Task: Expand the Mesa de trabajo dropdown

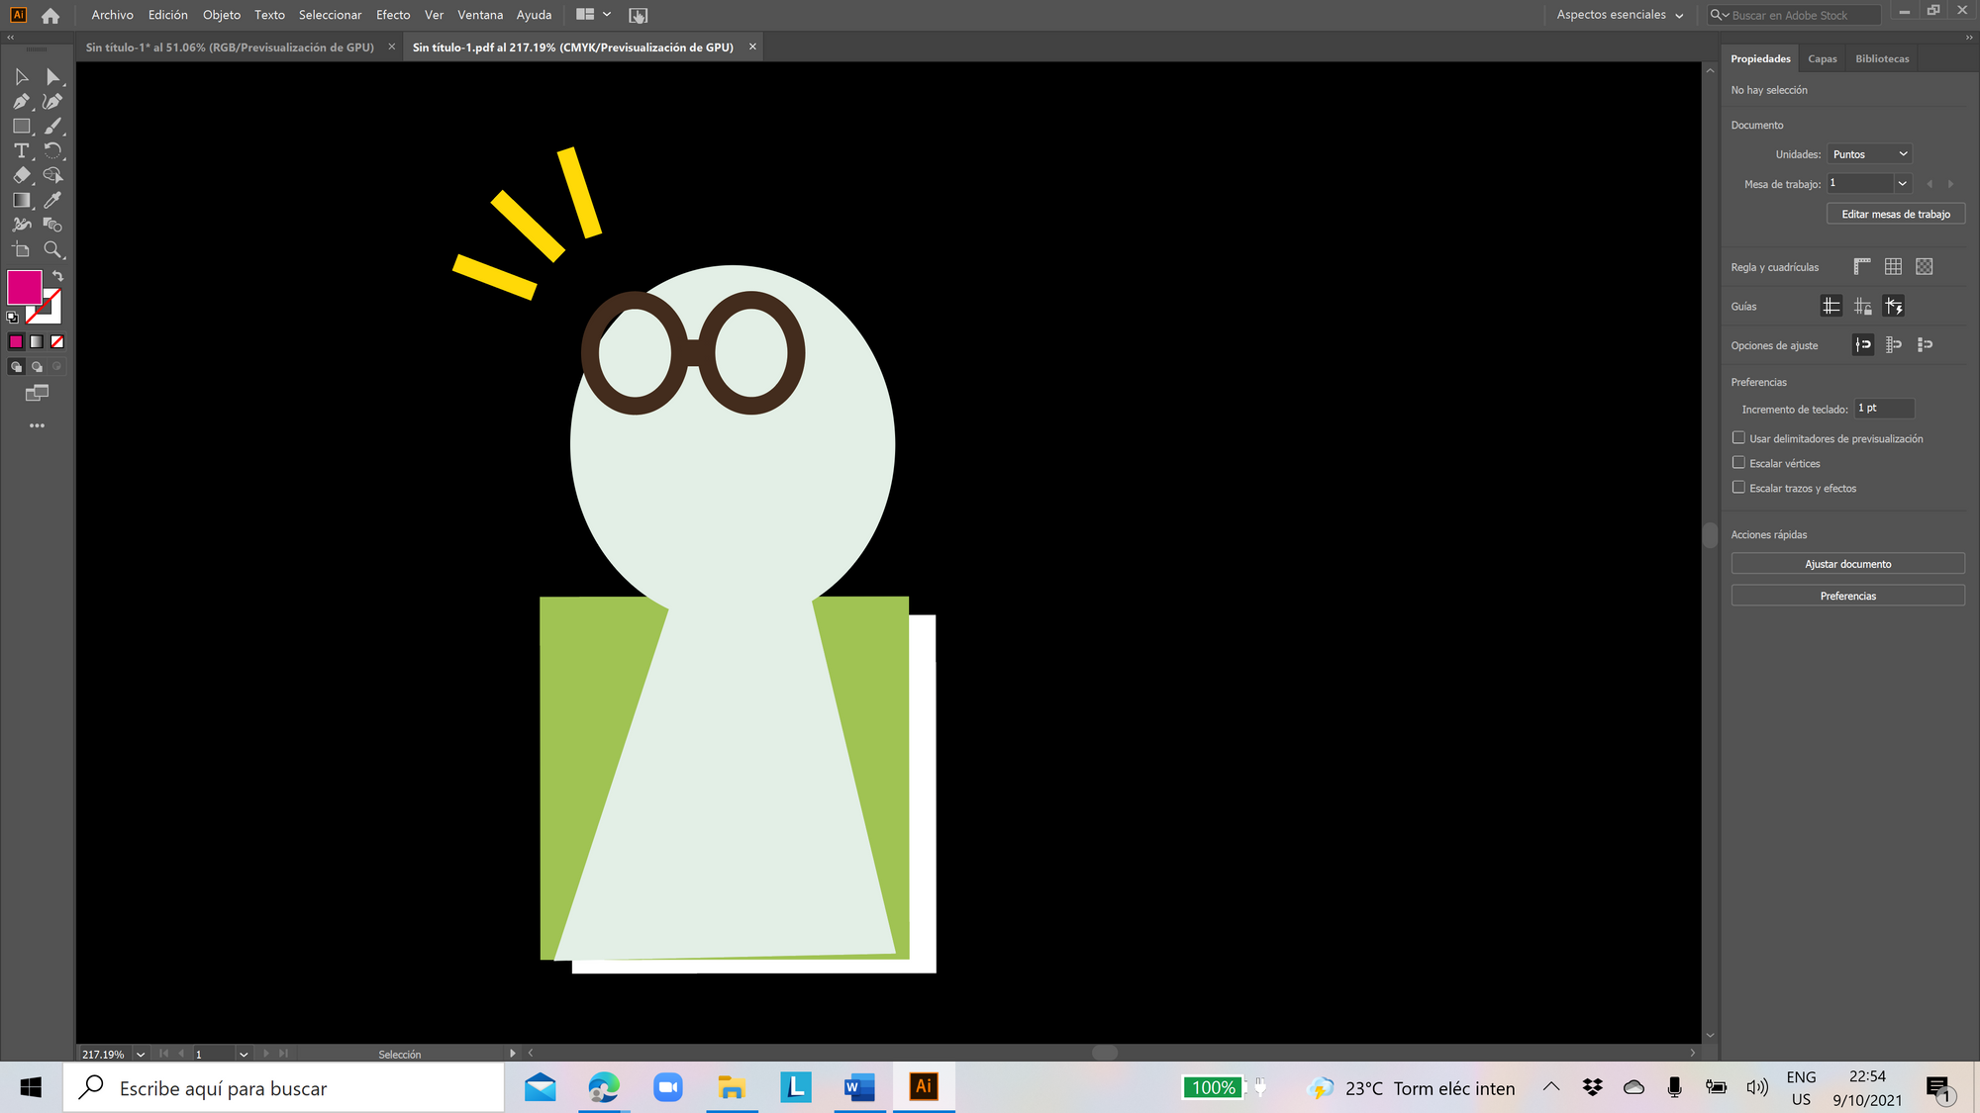Action: click(x=1902, y=183)
